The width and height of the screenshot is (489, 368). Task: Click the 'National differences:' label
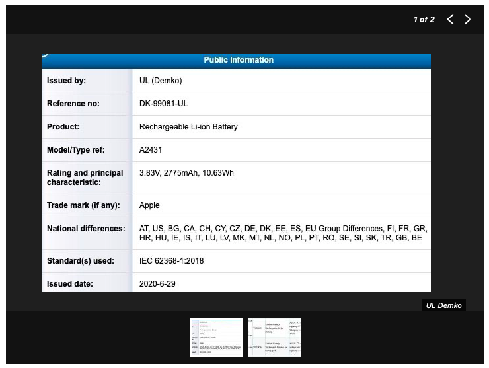[x=86, y=229]
